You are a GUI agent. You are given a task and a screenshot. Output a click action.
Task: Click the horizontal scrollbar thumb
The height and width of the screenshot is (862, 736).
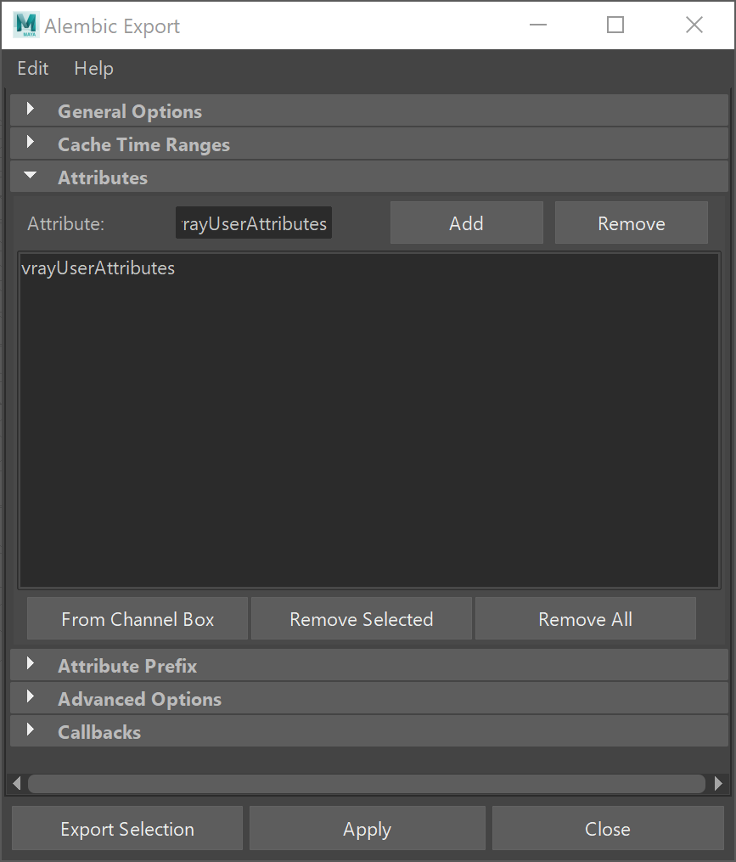tap(367, 783)
